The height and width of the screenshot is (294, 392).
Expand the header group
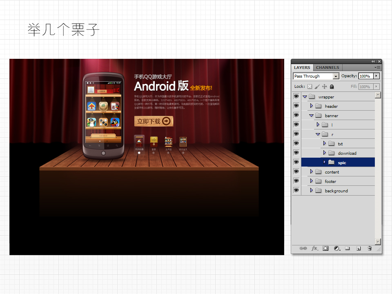point(311,106)
